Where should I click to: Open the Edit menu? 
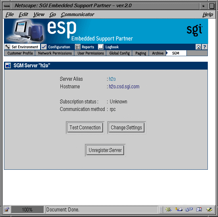click(23, 14)
